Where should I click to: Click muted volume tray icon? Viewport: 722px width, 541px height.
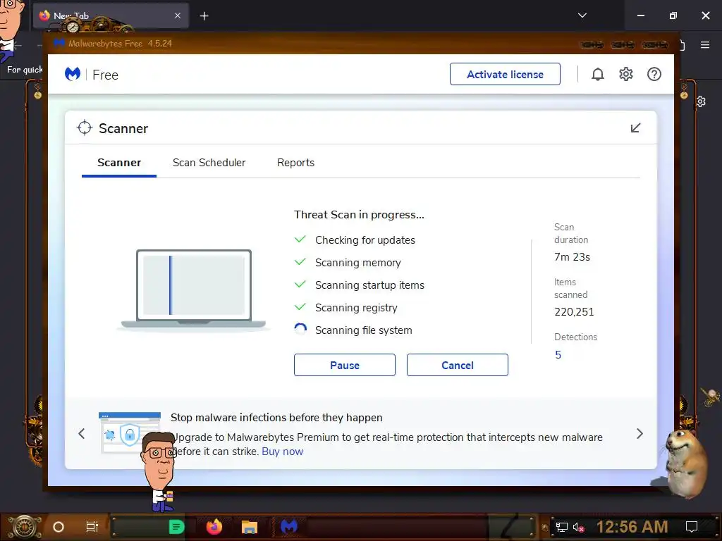(578, 527)
